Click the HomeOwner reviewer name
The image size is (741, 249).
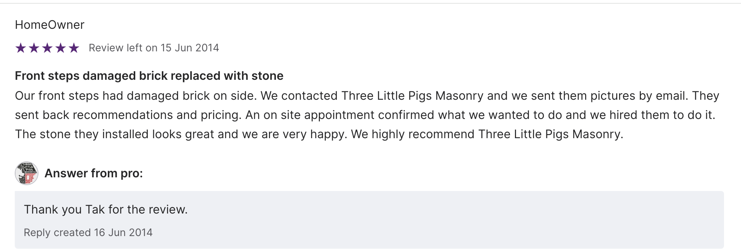[49, 25]
